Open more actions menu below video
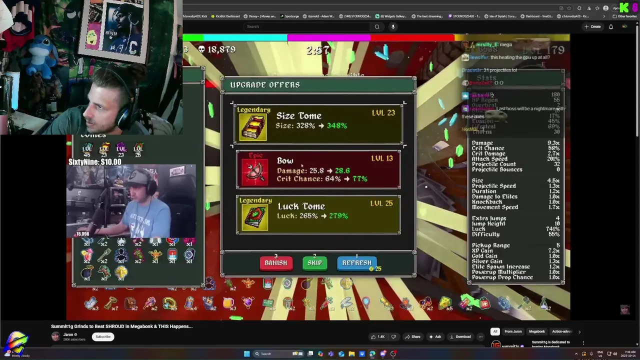640x360 pixels. click(x=480, y=336)
